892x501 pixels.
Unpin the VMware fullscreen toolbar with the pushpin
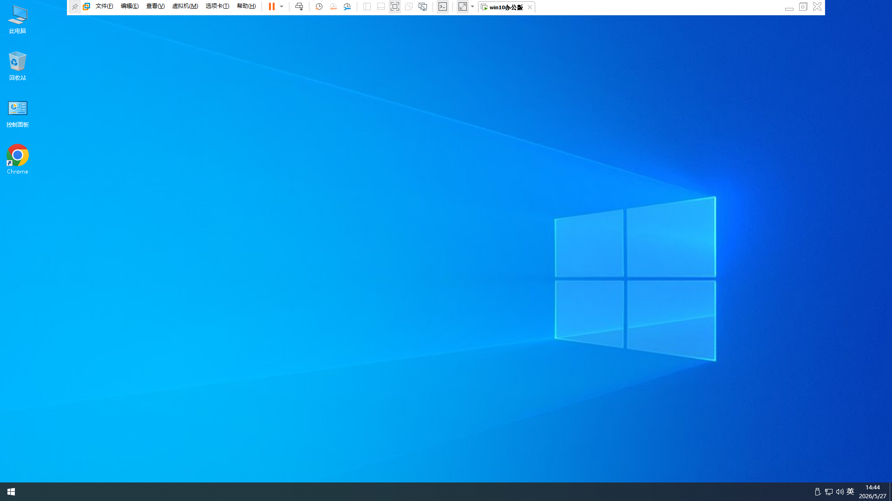pos(74,6)
